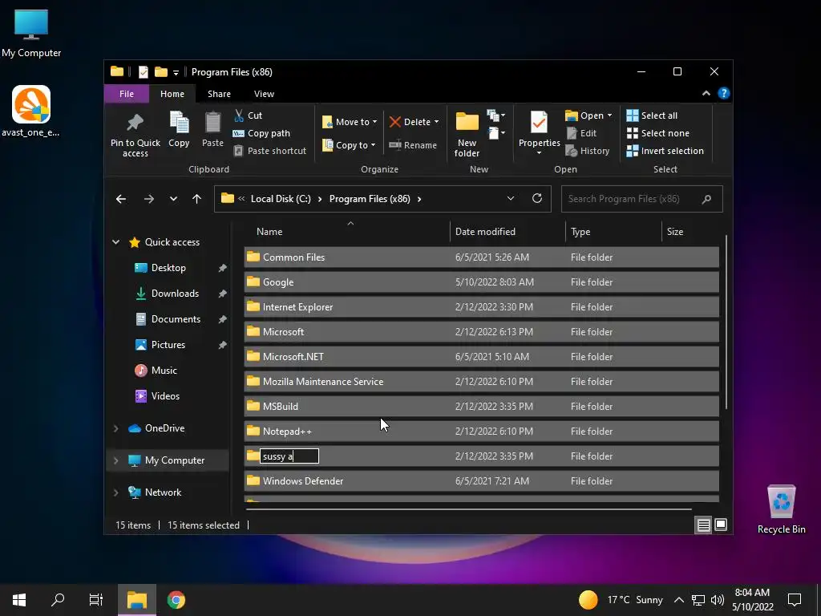Switch to the Share ribbon tab

click(219, 94)
